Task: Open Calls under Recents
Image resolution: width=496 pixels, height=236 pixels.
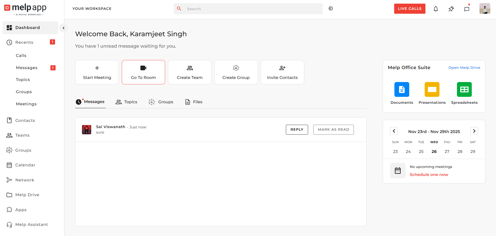Action: pos(21,56)
